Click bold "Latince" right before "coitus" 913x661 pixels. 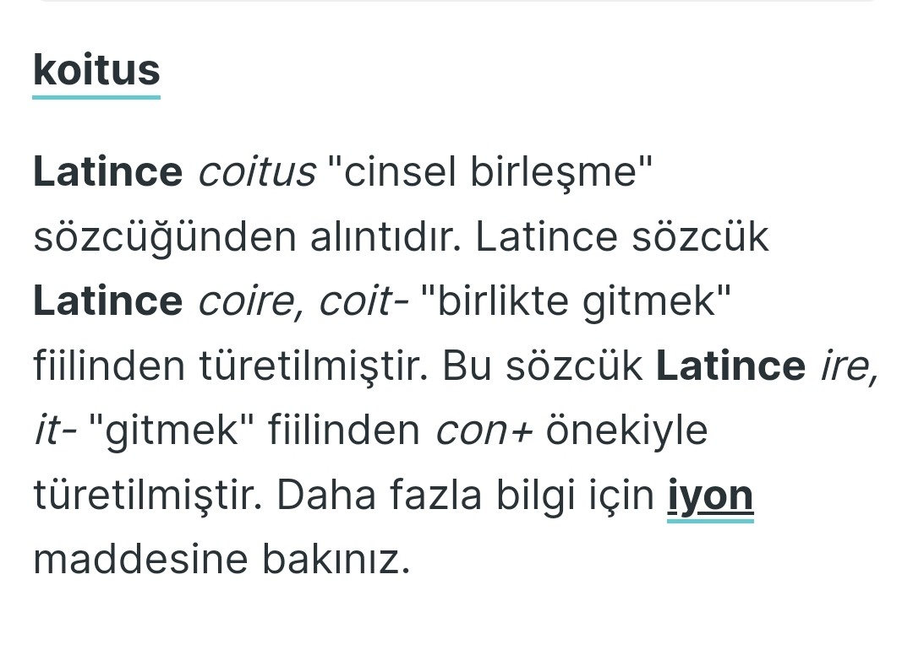pos(107,172)
